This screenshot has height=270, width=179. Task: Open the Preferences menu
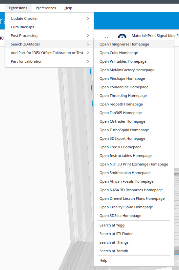coord(46,8)
